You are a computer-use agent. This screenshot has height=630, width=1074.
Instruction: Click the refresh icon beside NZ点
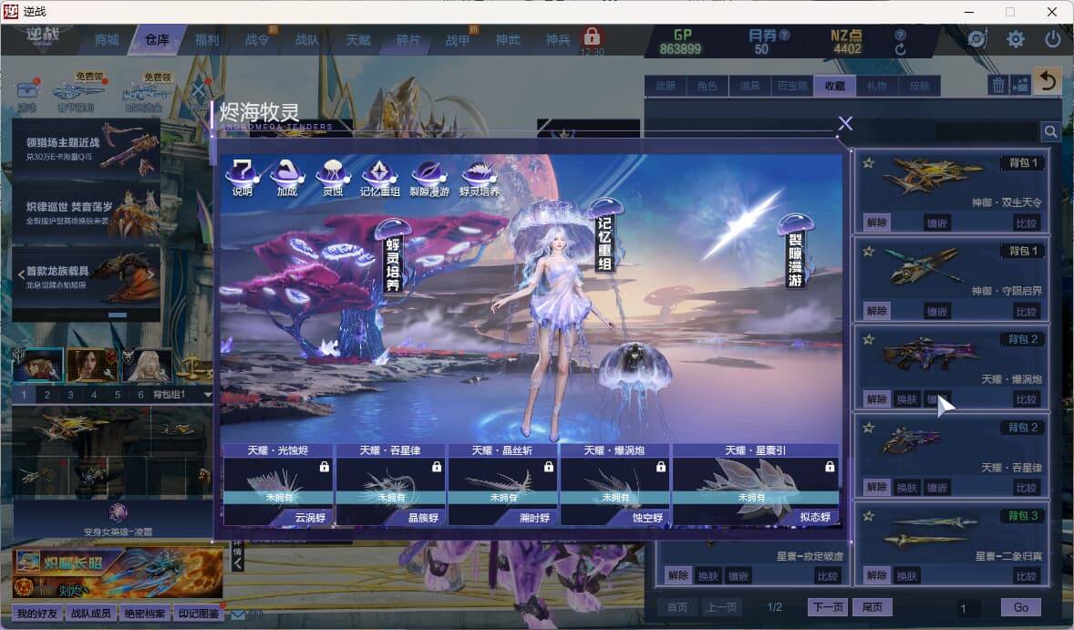pyautogui.click(x=900, y=49)
